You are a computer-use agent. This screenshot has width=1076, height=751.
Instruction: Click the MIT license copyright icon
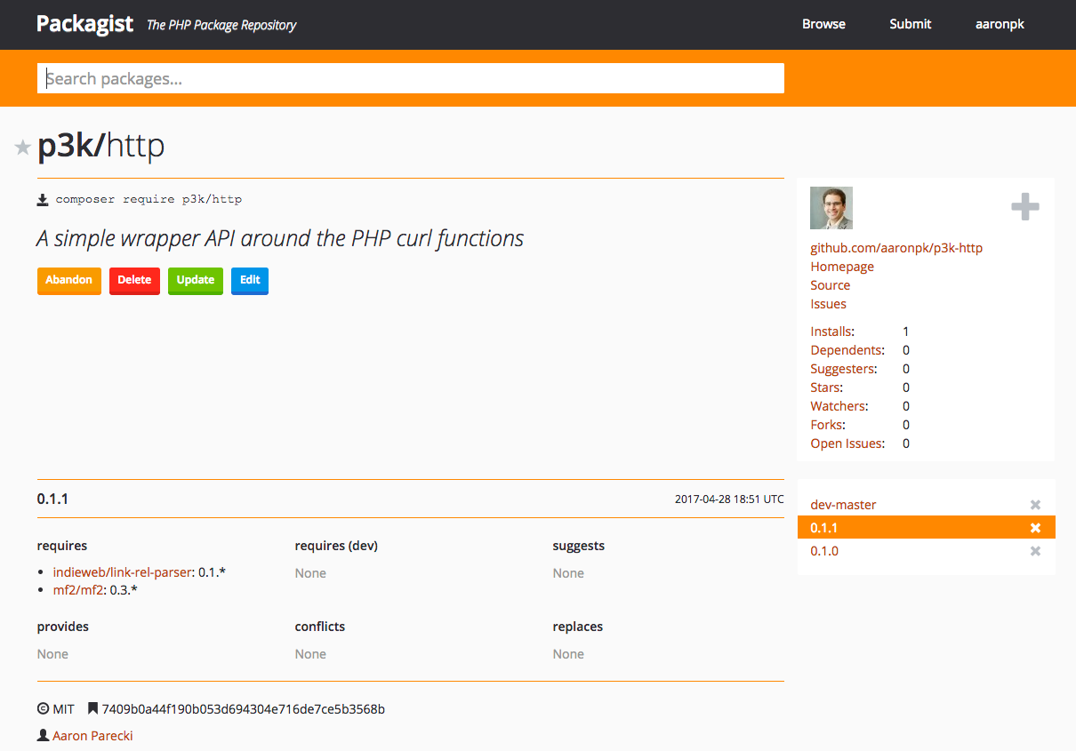(x=43, y=709)
